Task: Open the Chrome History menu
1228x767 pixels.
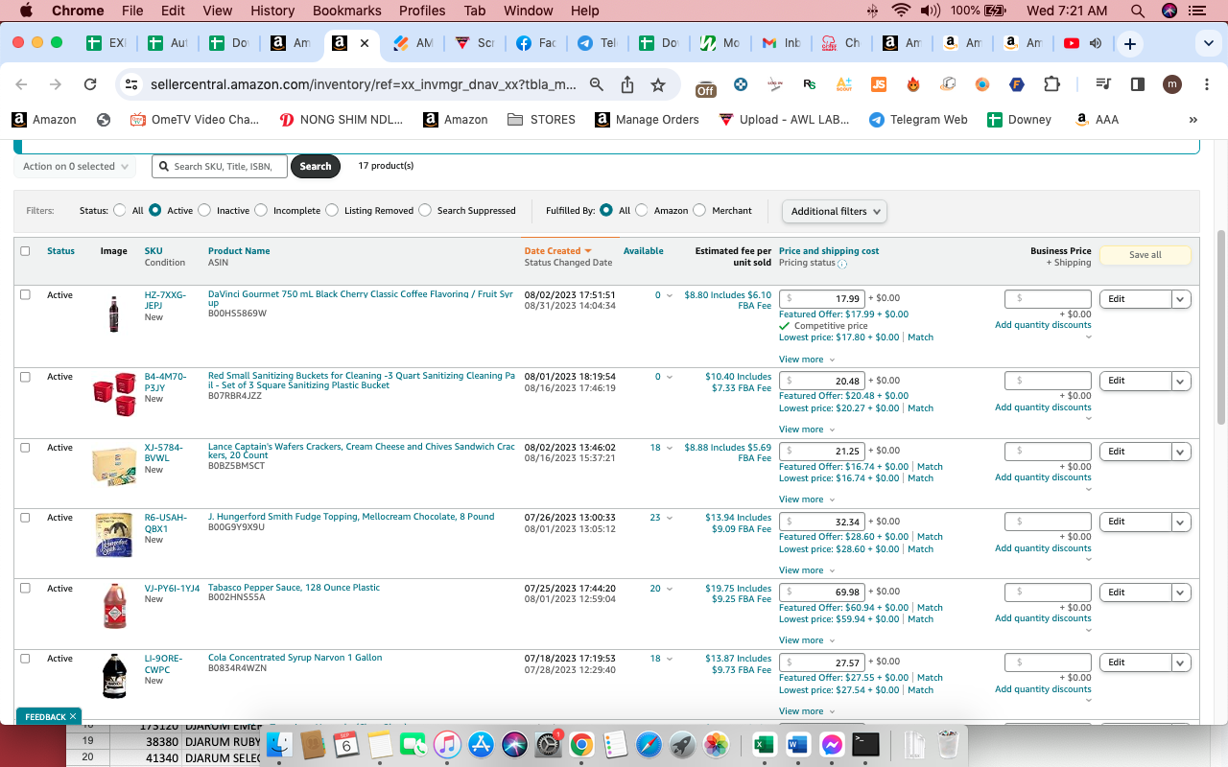Action: (x=272, y=11)
